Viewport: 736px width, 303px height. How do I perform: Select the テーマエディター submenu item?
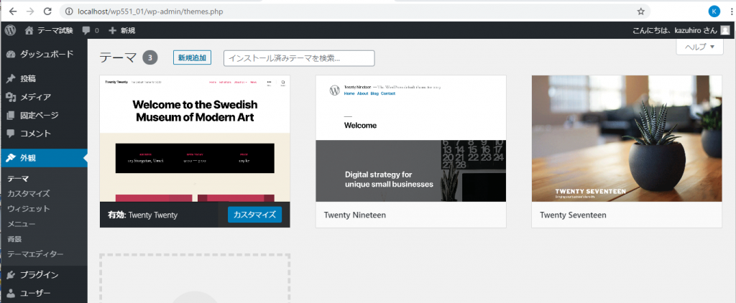(x=35, y=254)
